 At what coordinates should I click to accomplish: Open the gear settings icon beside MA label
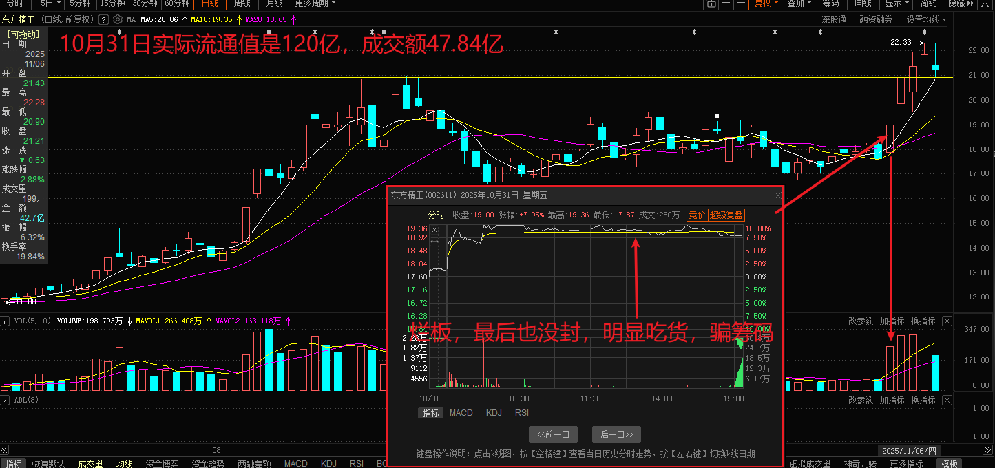(x=118, y=20)
